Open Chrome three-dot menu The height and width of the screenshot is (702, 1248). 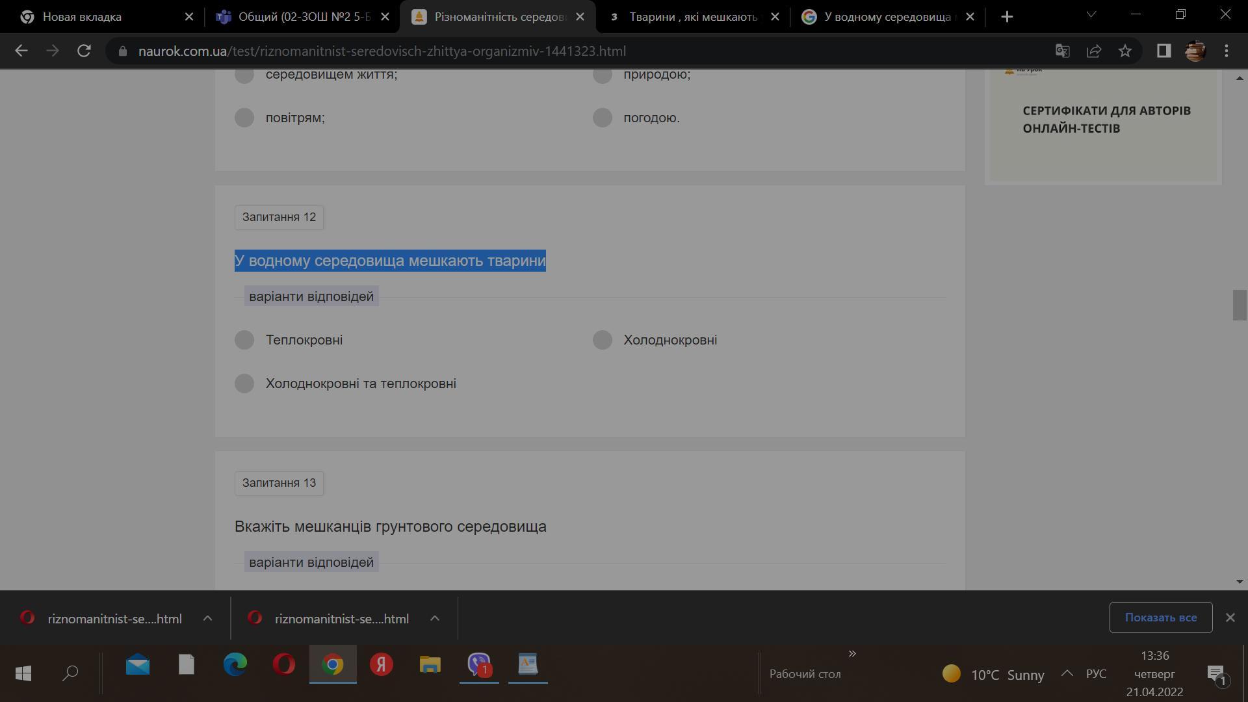coord(1227,51)
